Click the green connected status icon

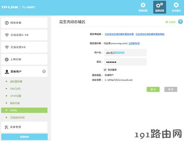[167, 22]
